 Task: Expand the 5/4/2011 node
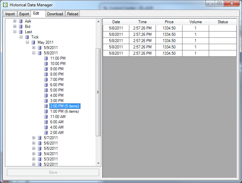tap(34, 154)
